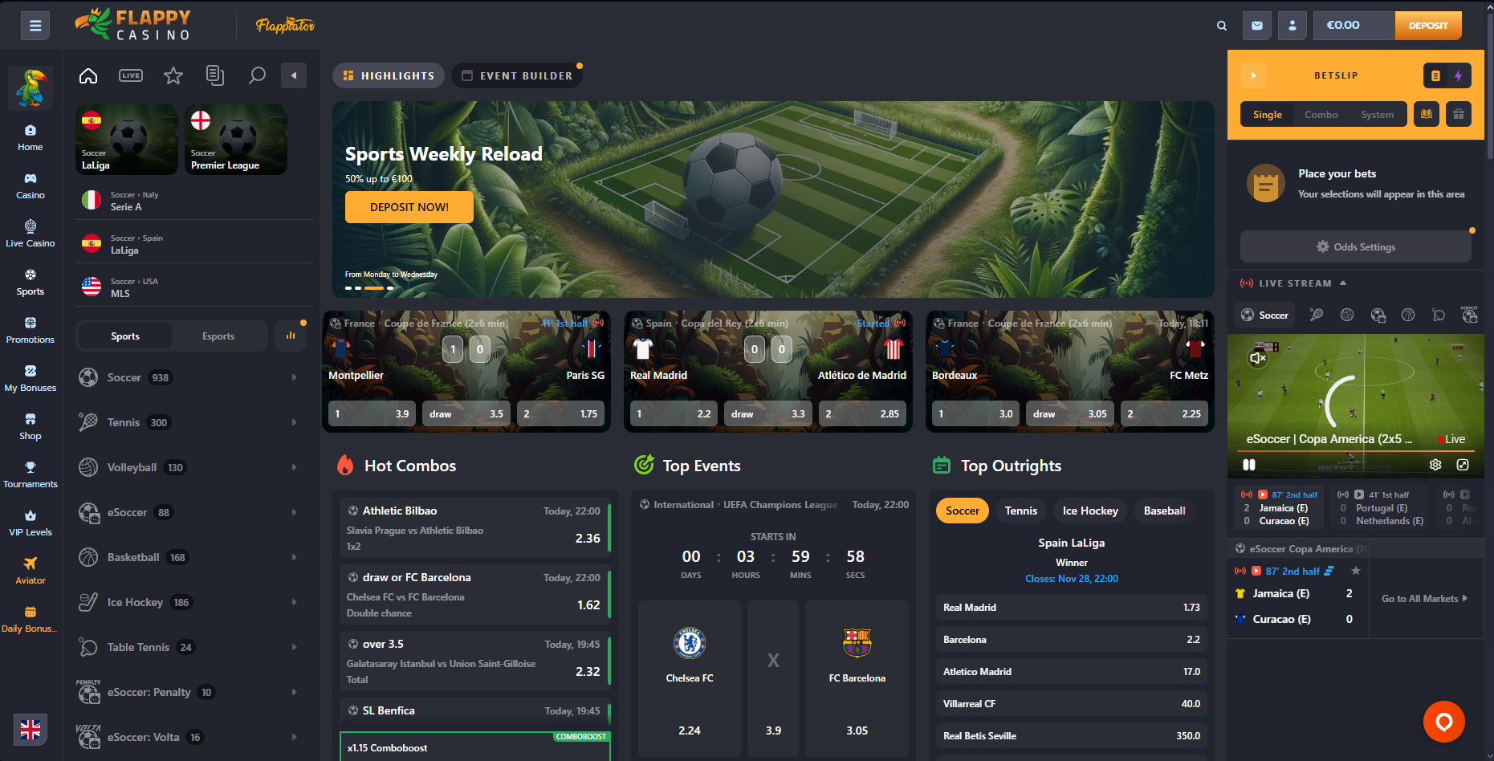Screen dimensions: 1494x761
Task: Open language selector UK flag
Action: pos(31,730)
